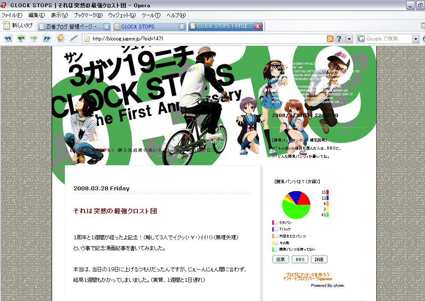Viewport: 425px width, 301px height.
Task: Switch to the middle CLOCK STOPS tab
Action: point(149,27)
